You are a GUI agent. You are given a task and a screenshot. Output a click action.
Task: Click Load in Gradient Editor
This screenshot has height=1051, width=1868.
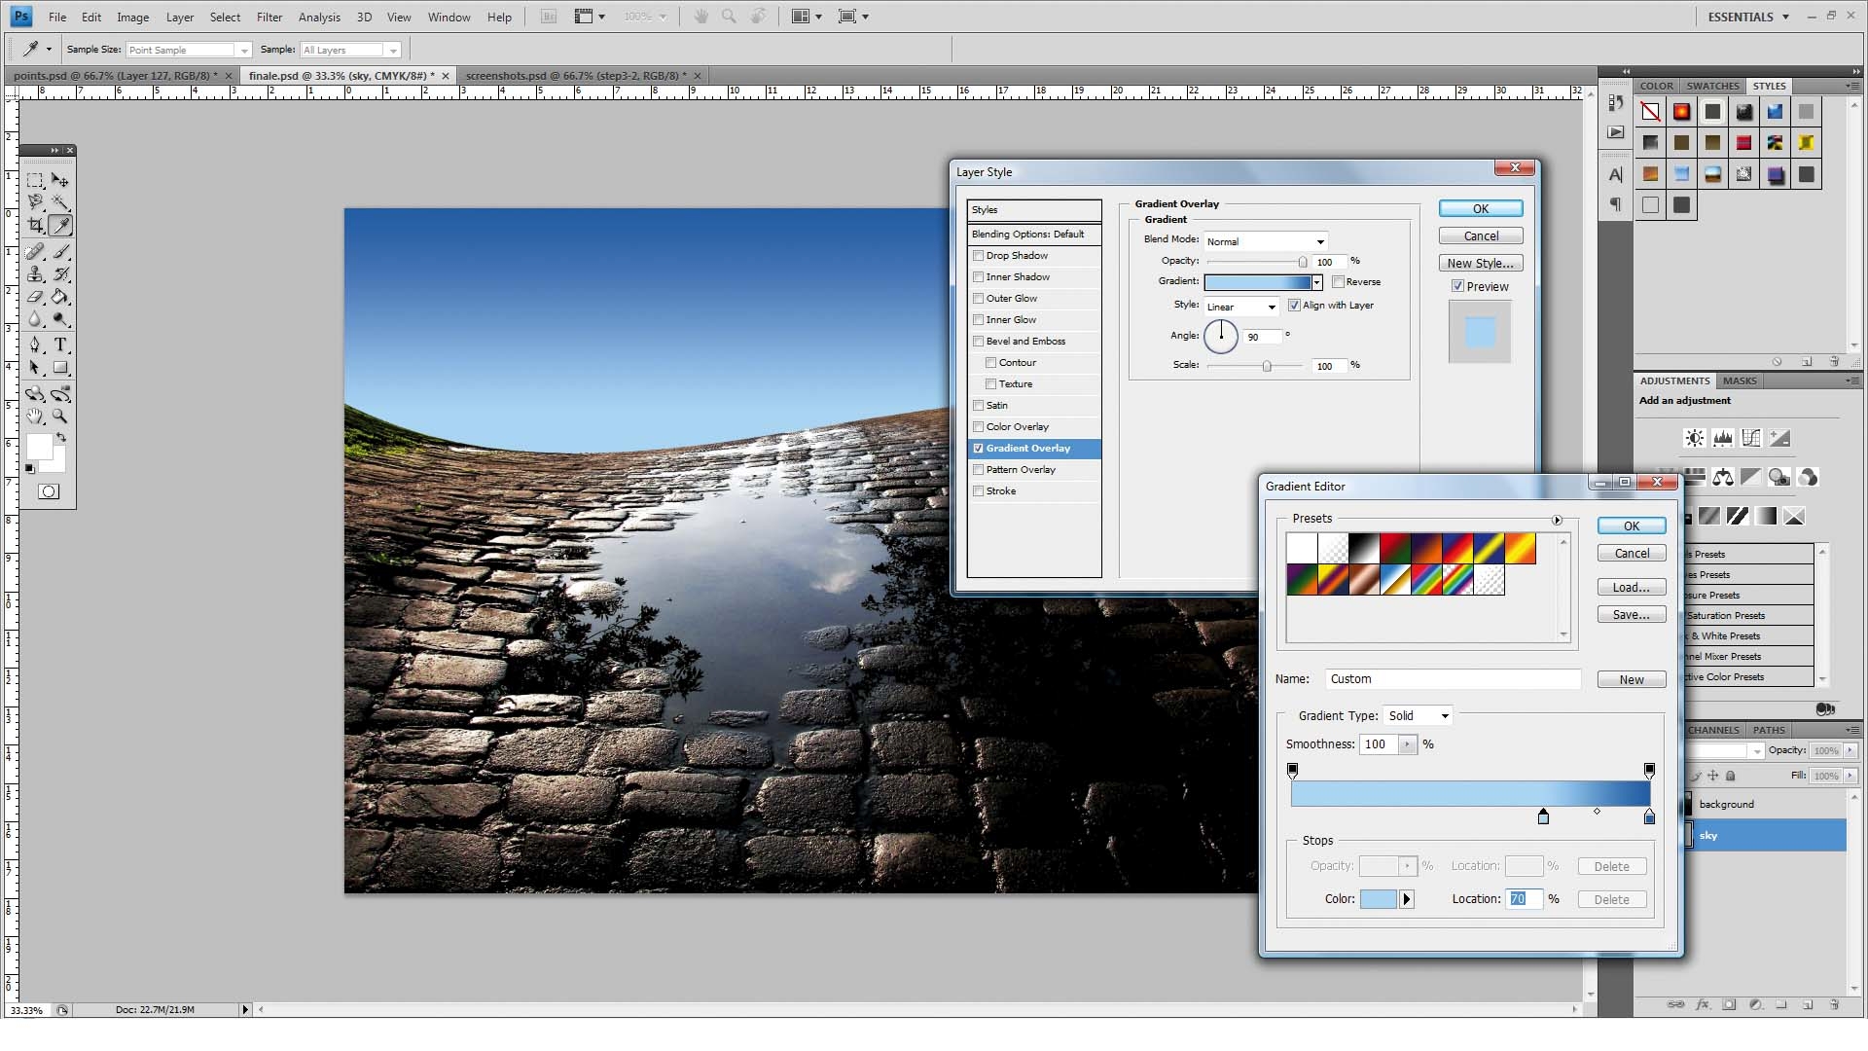click(x=1631, y=588)
